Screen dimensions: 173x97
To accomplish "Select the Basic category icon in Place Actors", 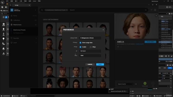I will [x=6, y=17].
